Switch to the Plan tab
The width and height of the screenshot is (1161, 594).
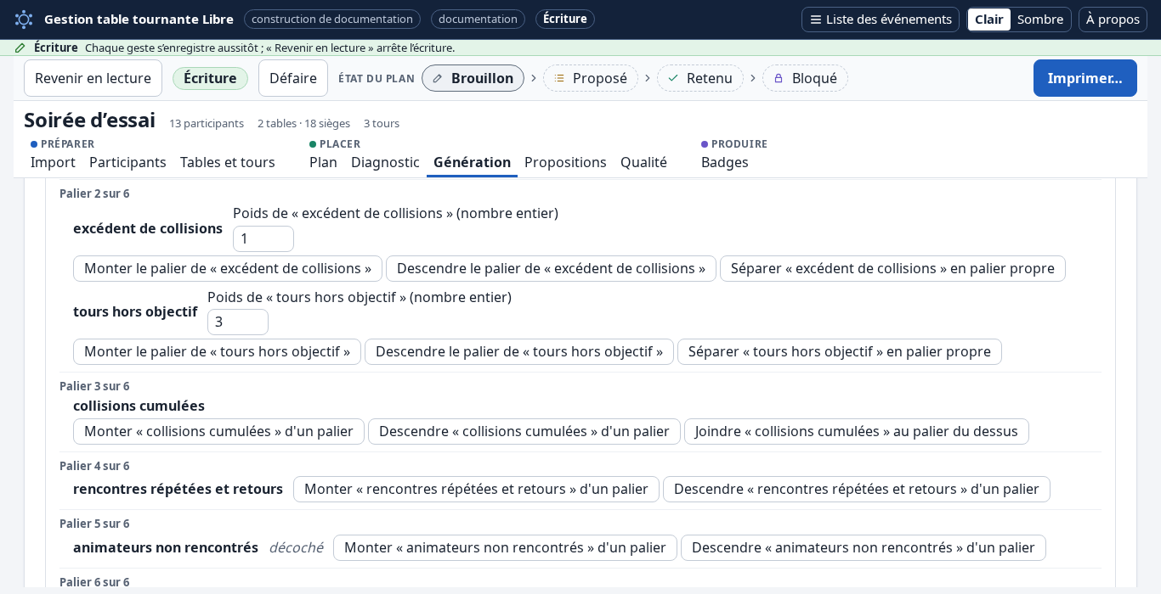pos(323,162)
